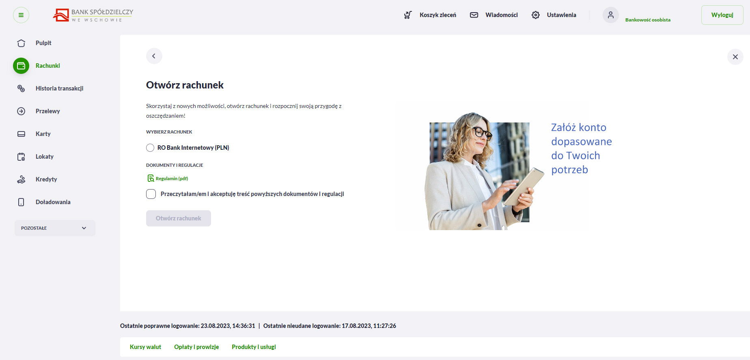Open Pulpit in the sidebar
750x360 pixels.
(x=43, y=43)
